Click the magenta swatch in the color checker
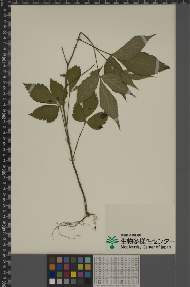Screen dimensions: 190x287 tap(81, 274)
